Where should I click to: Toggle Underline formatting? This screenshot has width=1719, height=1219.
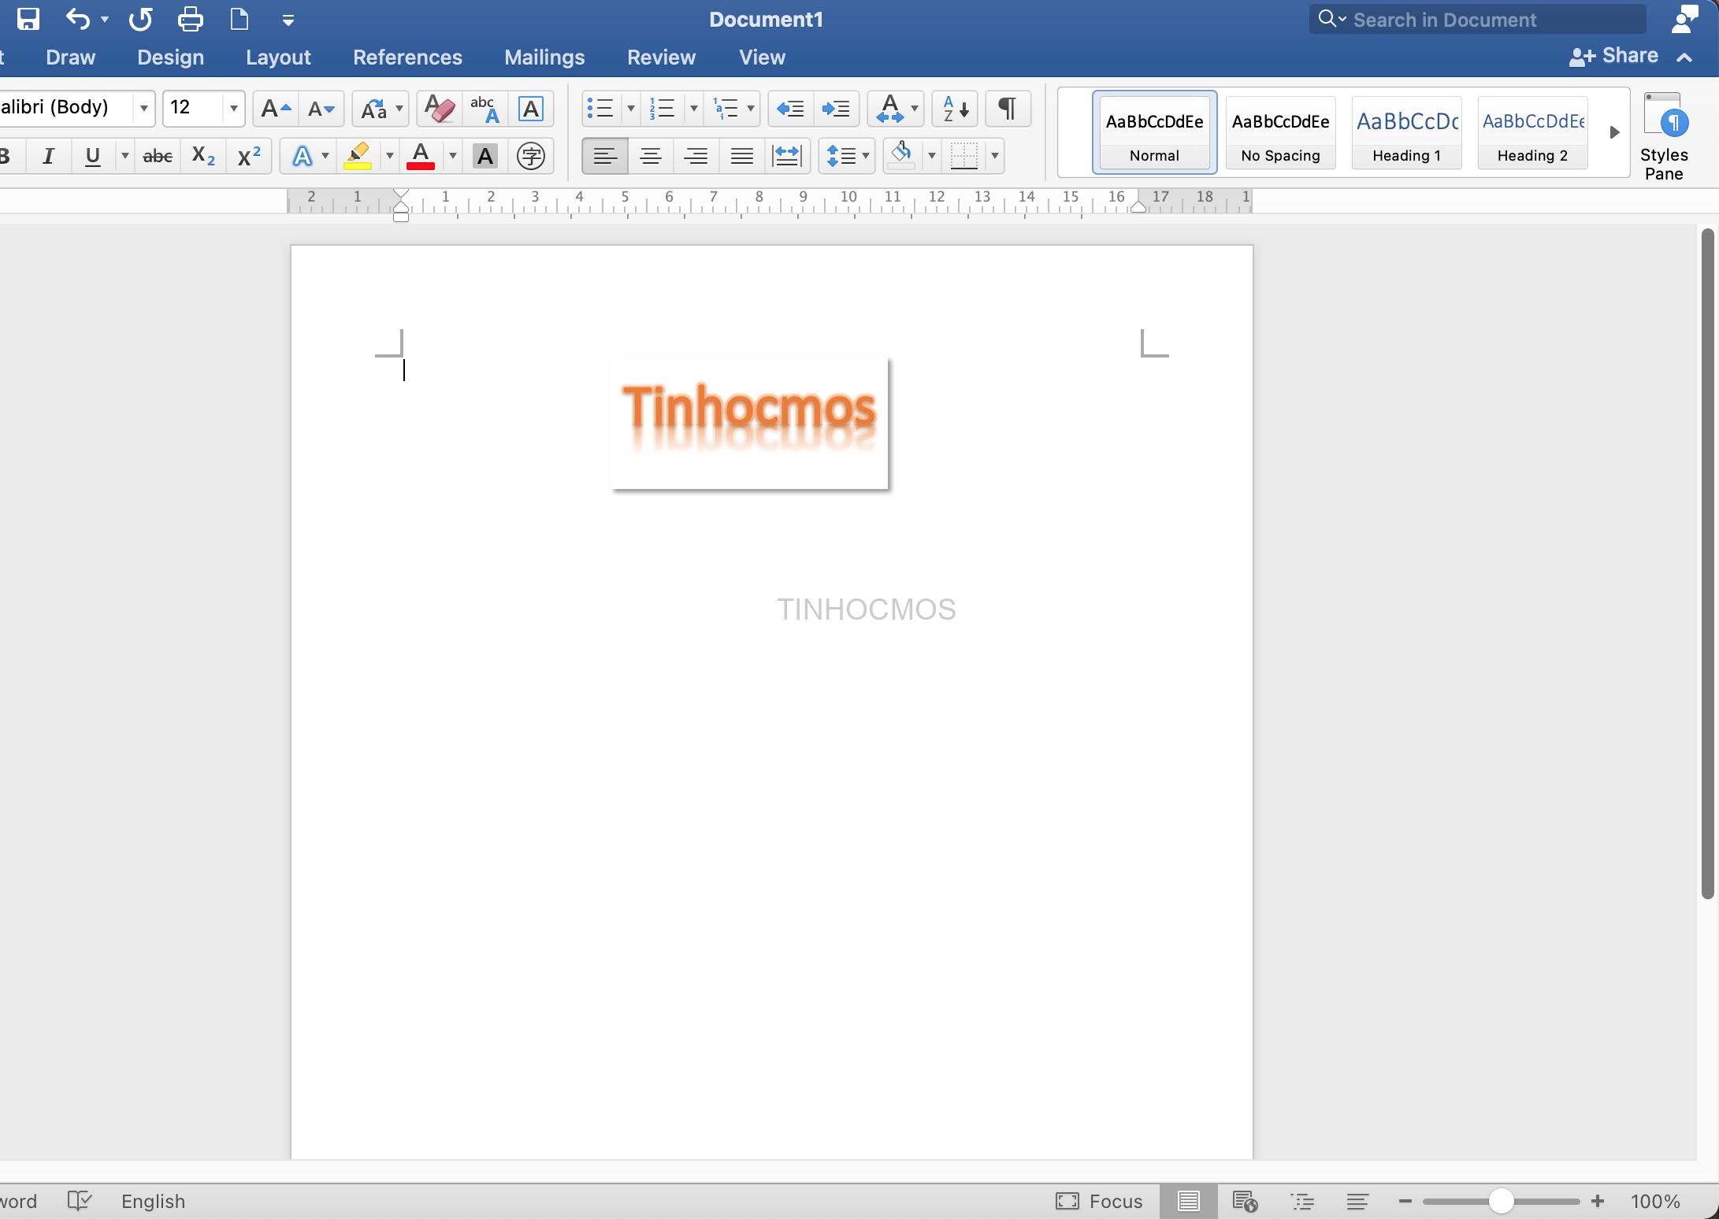coord(93,156)
